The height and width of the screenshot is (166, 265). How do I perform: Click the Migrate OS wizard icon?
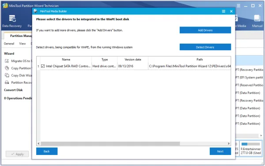click(7, 61)
